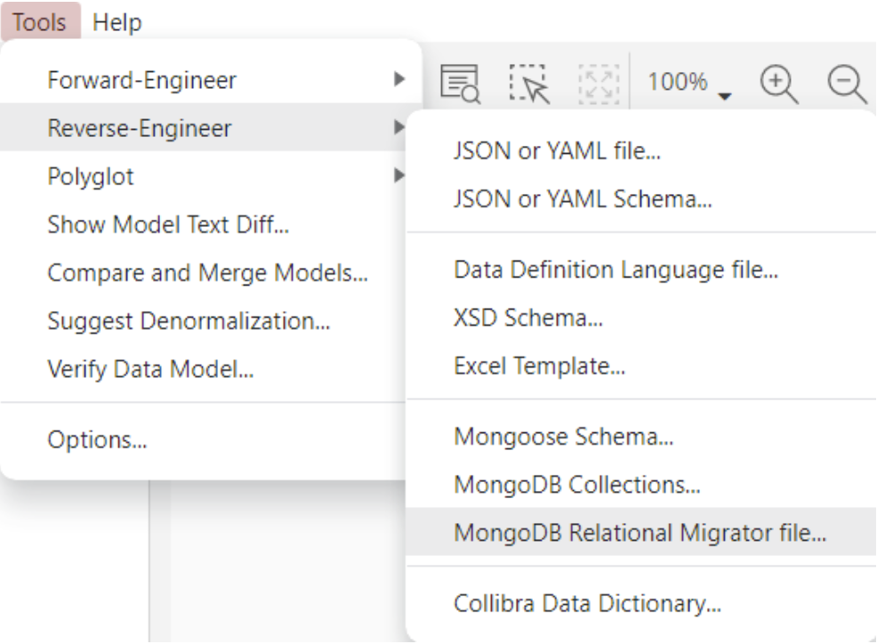Select Data Definition Language file
This screenshot has height=644, width=877.
[616, 269]
